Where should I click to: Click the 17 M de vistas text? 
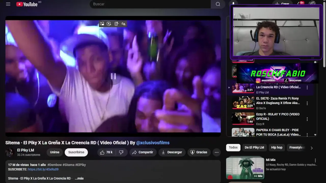pos(18,165)
